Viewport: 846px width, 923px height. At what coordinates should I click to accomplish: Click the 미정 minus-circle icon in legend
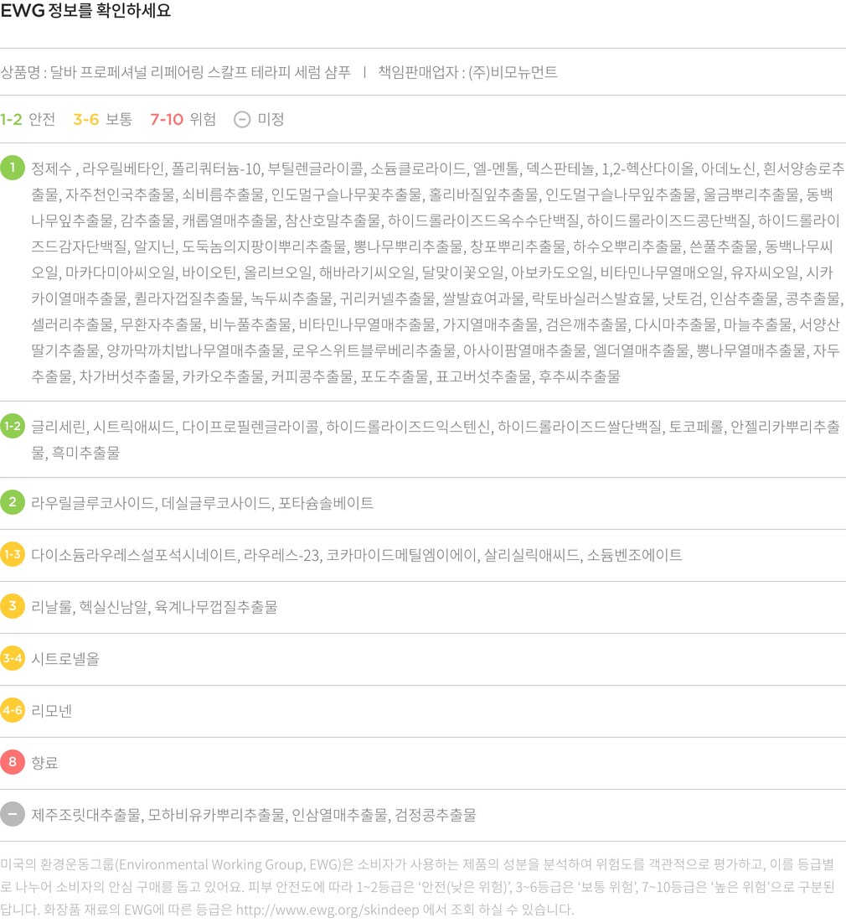click(242, 119)
